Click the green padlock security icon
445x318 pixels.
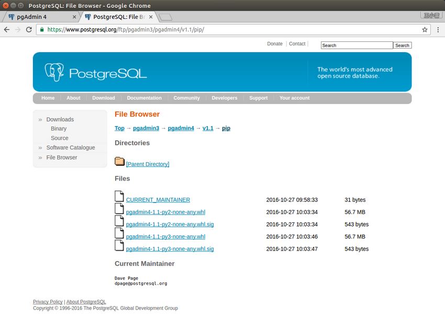tap(42, 29)
